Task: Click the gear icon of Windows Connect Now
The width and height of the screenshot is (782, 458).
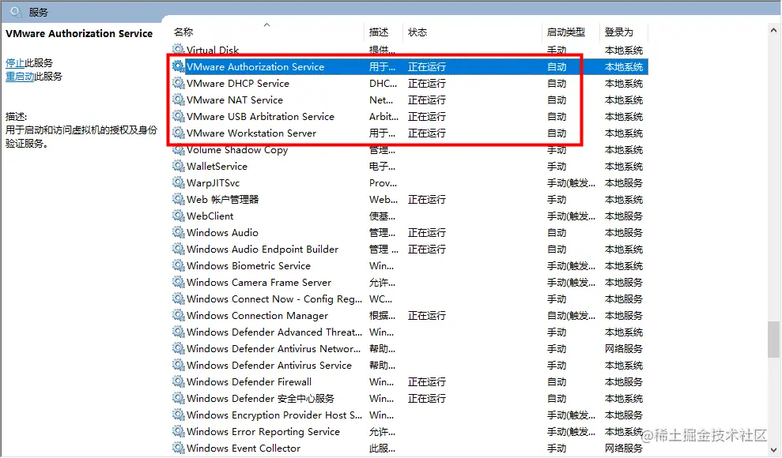Action: (179, 298)
